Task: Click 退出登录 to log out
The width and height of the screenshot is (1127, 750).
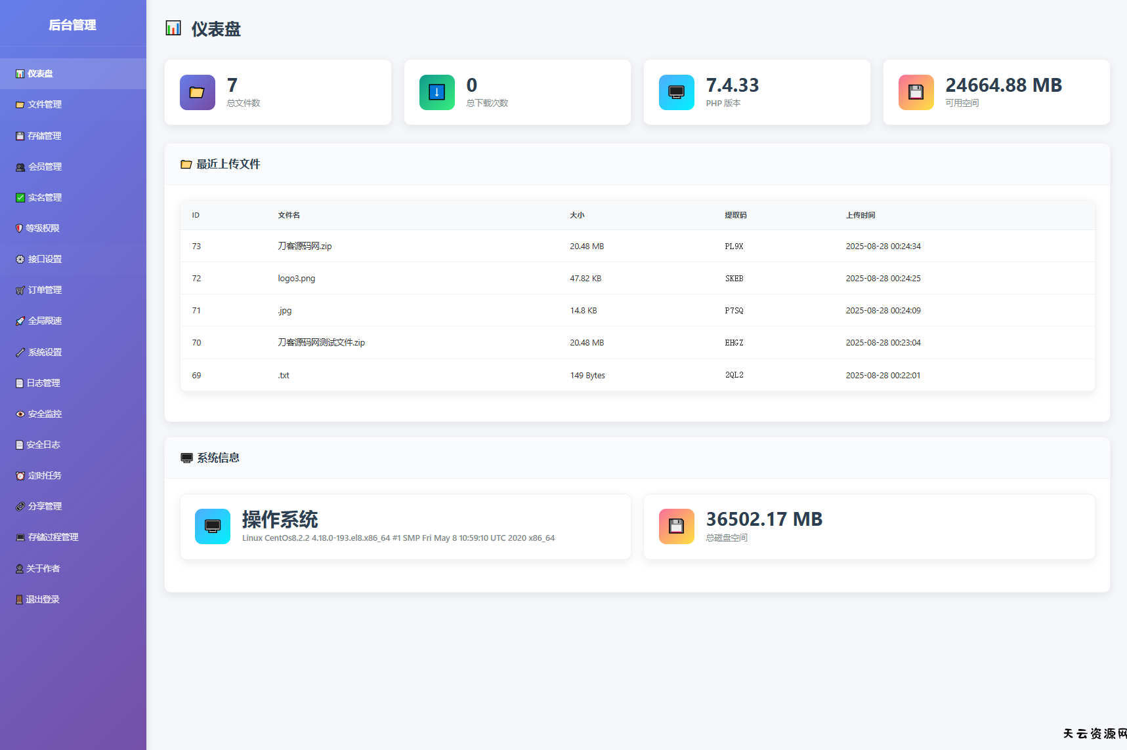Action: (43, 599)
